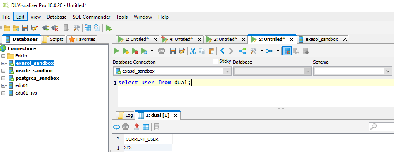394x152 pixels.
Task: Enable the Sticky checkbox
Action: pyautogui.click(x=215, y=61)
